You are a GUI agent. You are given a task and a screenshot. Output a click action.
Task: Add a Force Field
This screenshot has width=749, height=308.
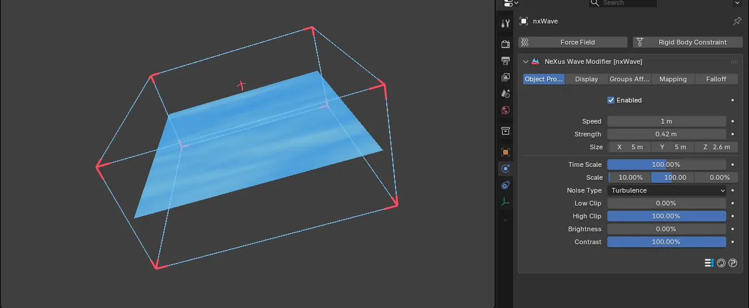[x=573, y=42]
